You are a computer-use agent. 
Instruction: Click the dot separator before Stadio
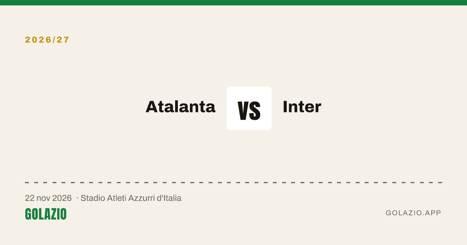[77, 198]
